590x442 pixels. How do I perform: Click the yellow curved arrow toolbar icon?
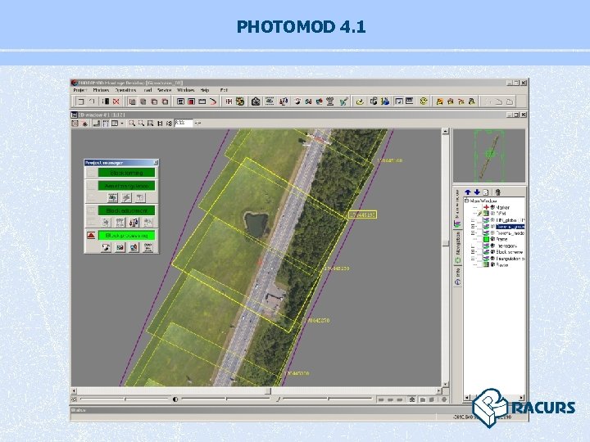point(360,101)
